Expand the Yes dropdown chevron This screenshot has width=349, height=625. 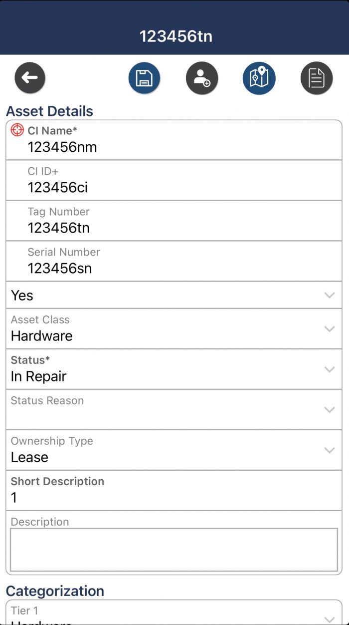tap(329, 295)
